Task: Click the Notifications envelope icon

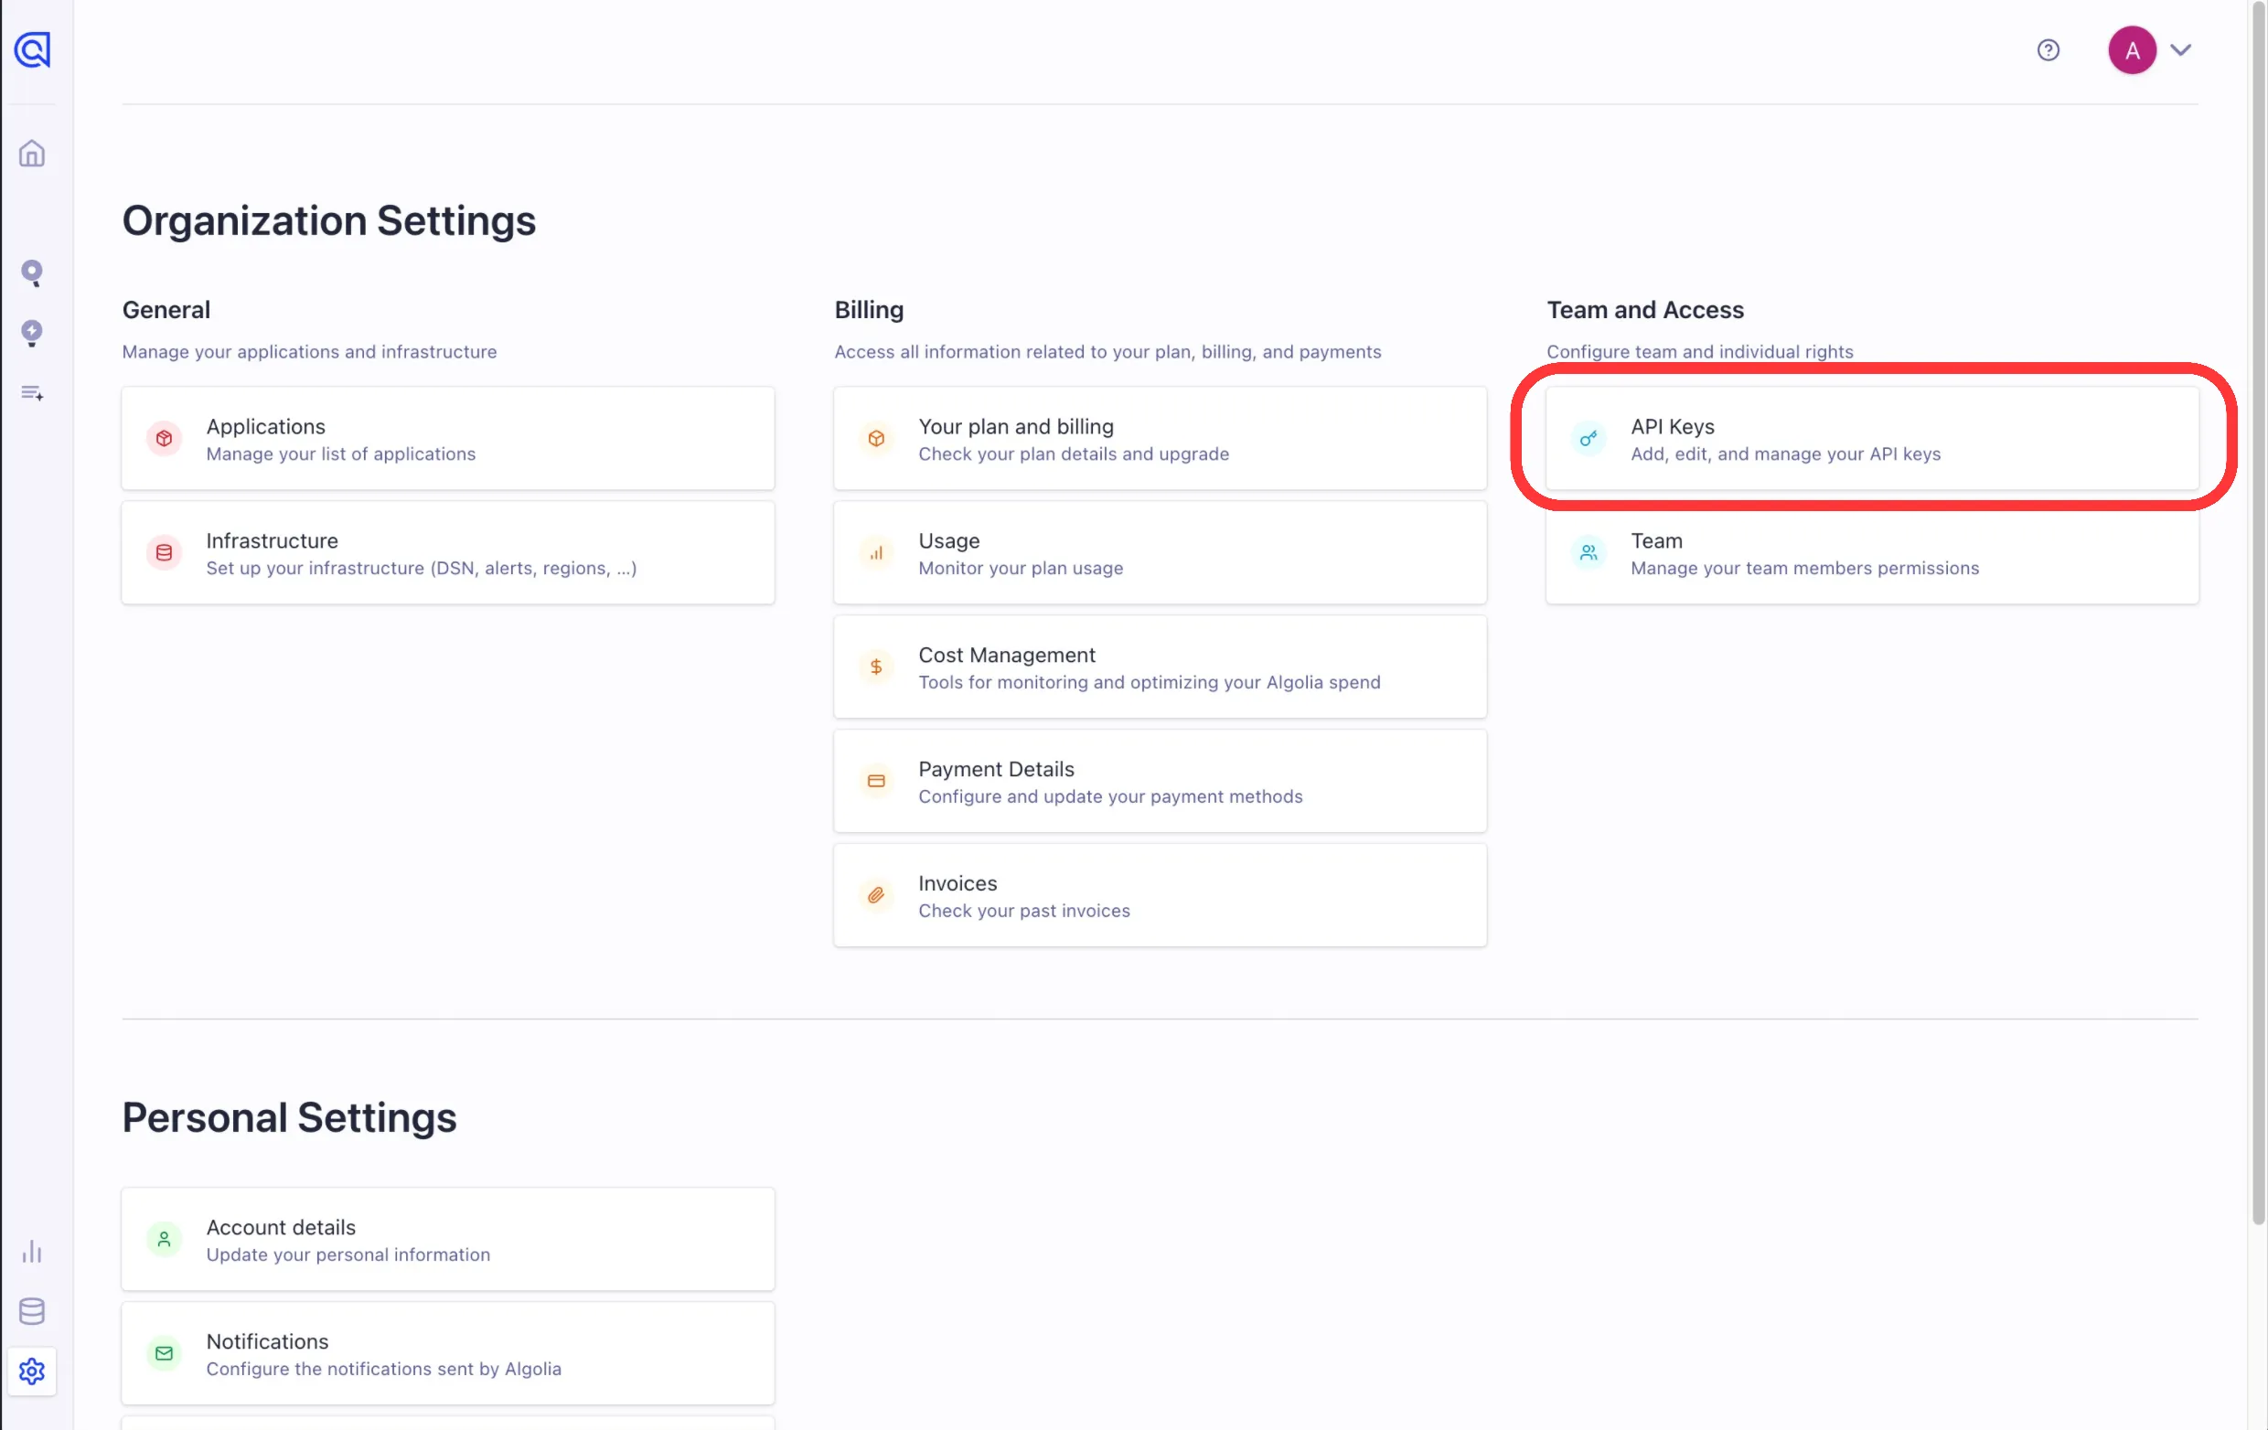Action: (x=164, y=1353)
